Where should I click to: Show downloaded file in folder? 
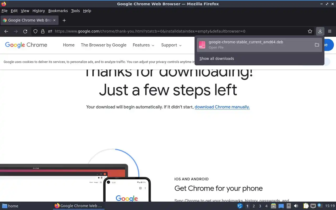click(317, 45)
